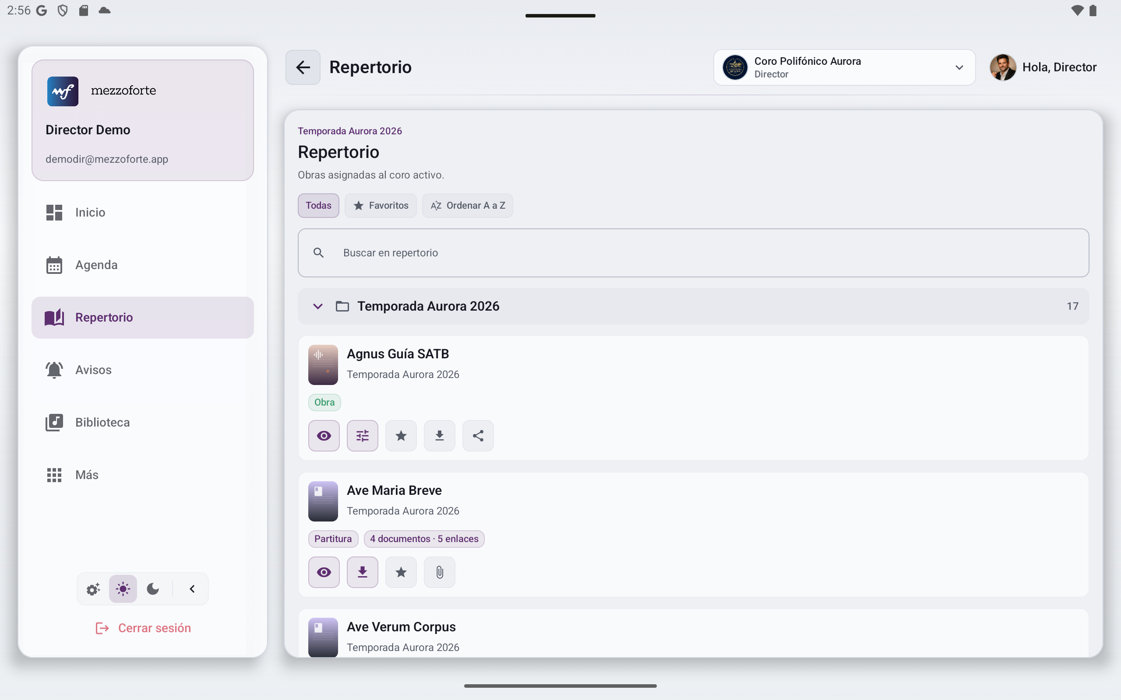Screen dimensions: 1121x700
Task: Go back with the arrow button
Action: click(x=303, y=67)
